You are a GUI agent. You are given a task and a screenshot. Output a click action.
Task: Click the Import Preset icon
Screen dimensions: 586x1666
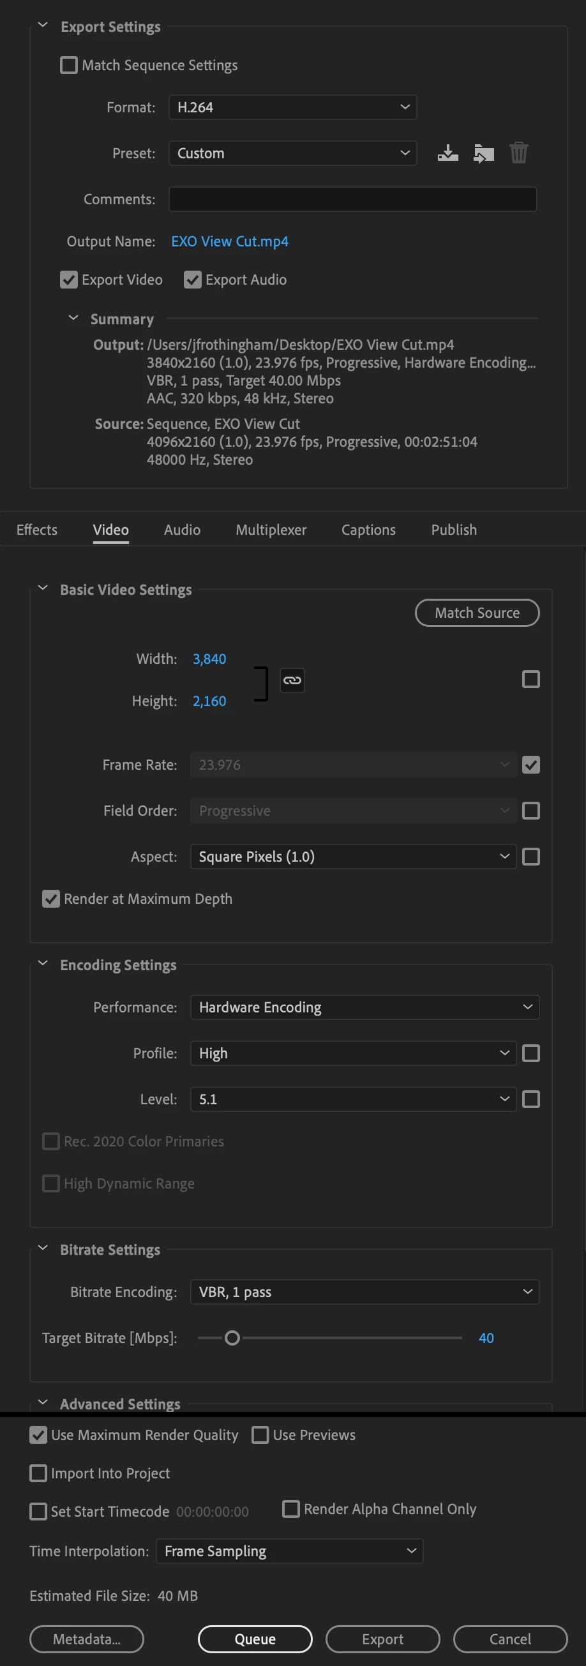tap(483, 153)
